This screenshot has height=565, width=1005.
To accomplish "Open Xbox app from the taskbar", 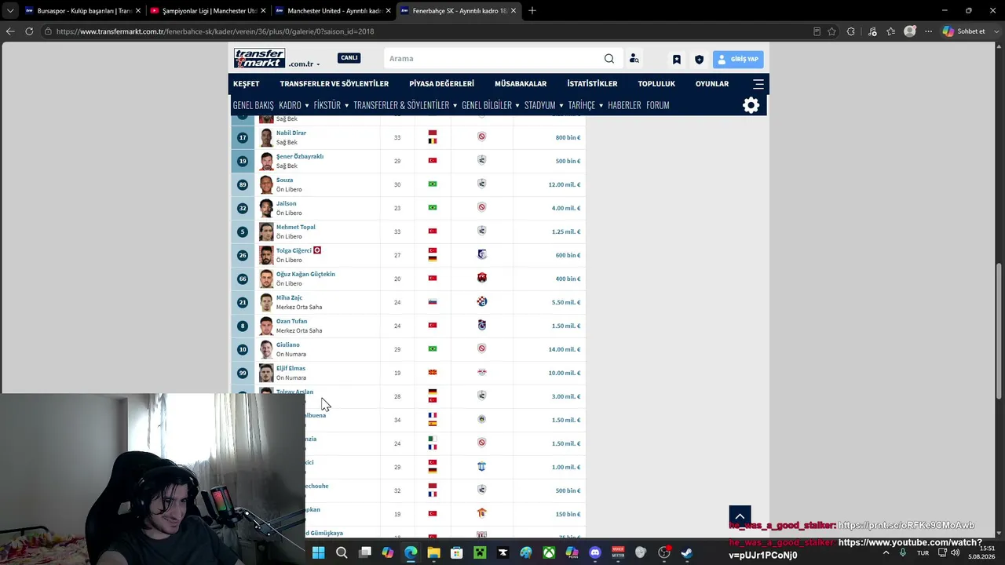I will [x=549, y=553].
